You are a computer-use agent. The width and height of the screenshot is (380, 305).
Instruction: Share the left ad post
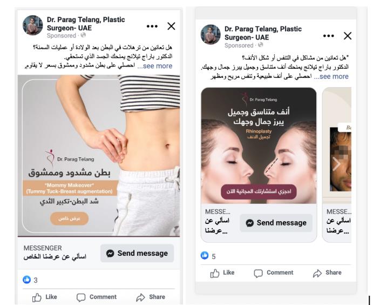(x=151, y=297)
